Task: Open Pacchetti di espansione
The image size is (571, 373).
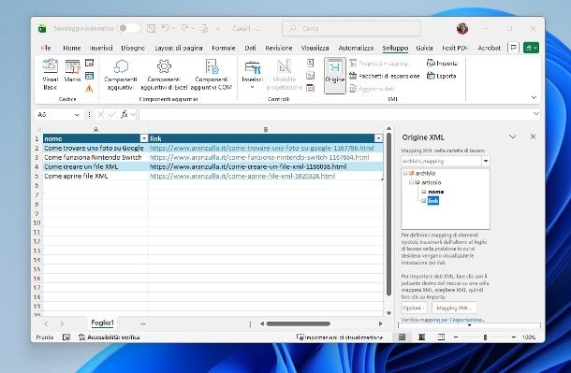Action: 385,76
